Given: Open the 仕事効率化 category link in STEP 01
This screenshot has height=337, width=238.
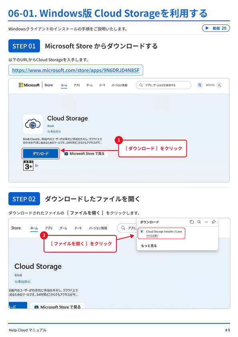Looking at the screenshot, I should pyautogui.click(x=54, y=132).
